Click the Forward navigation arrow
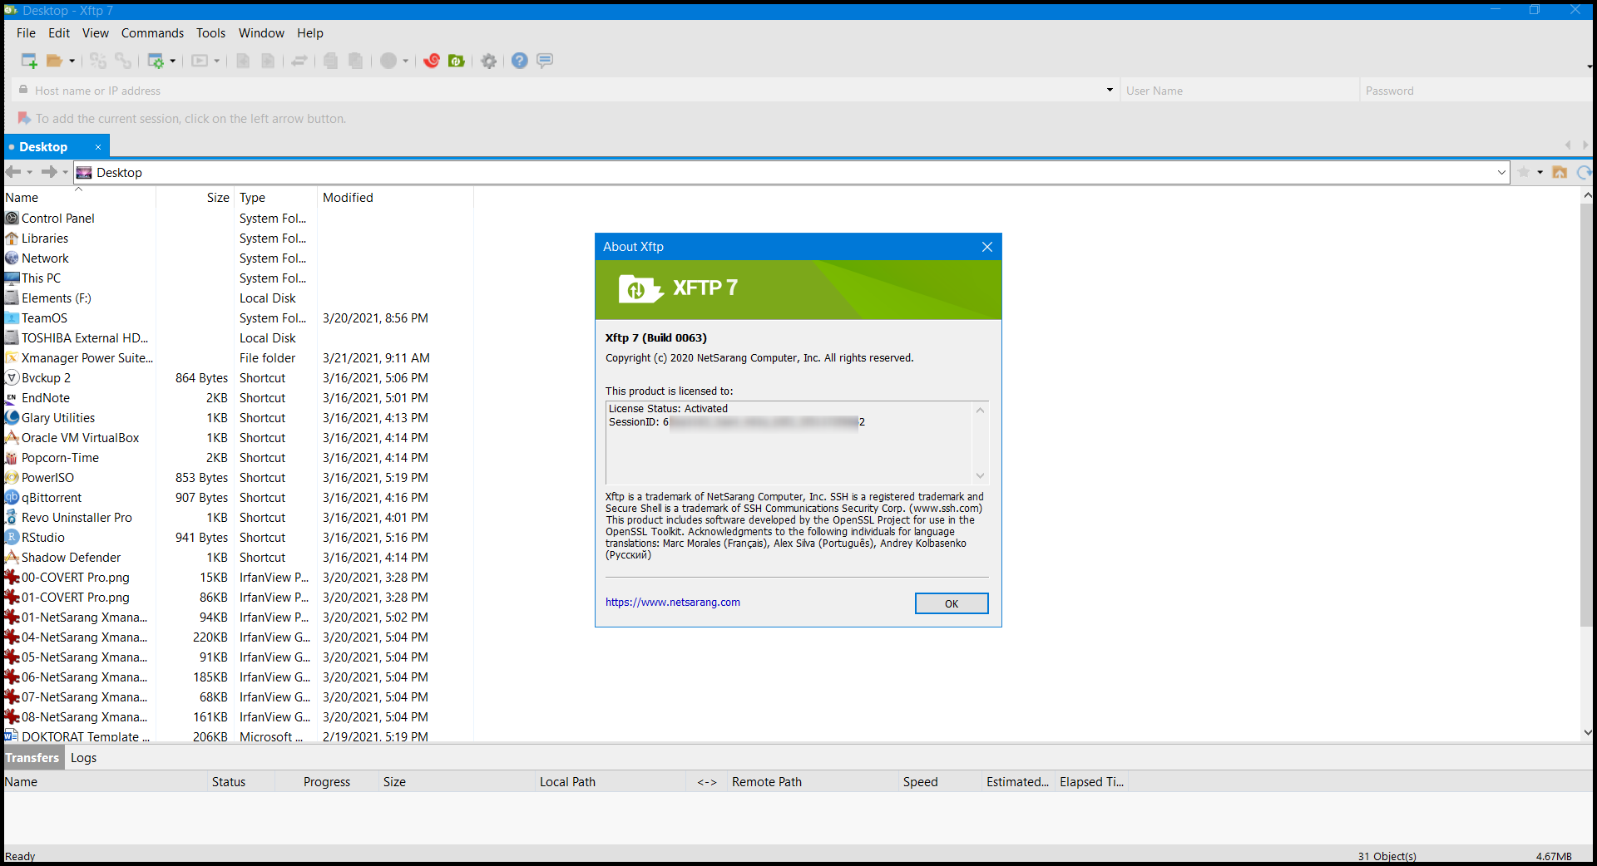This screenshot has width=1597, height=866. [x=49, y=172]
